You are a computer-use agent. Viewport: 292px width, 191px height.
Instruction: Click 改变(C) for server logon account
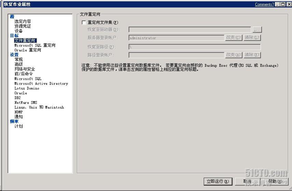[234, 38]
